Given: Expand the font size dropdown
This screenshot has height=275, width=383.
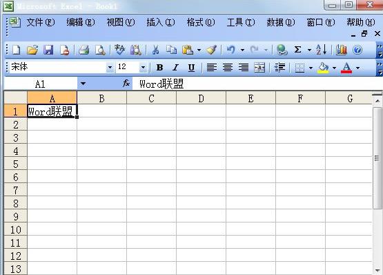Looking at the screenshot, I should (x=143, y=67).
